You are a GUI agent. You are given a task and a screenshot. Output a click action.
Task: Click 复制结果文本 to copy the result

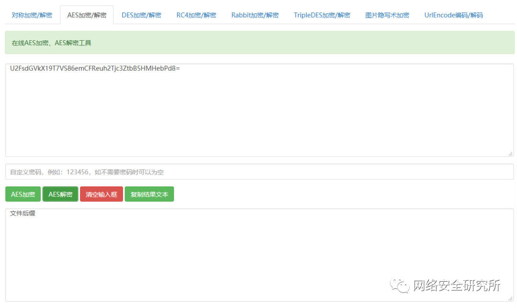coord(149,194)
